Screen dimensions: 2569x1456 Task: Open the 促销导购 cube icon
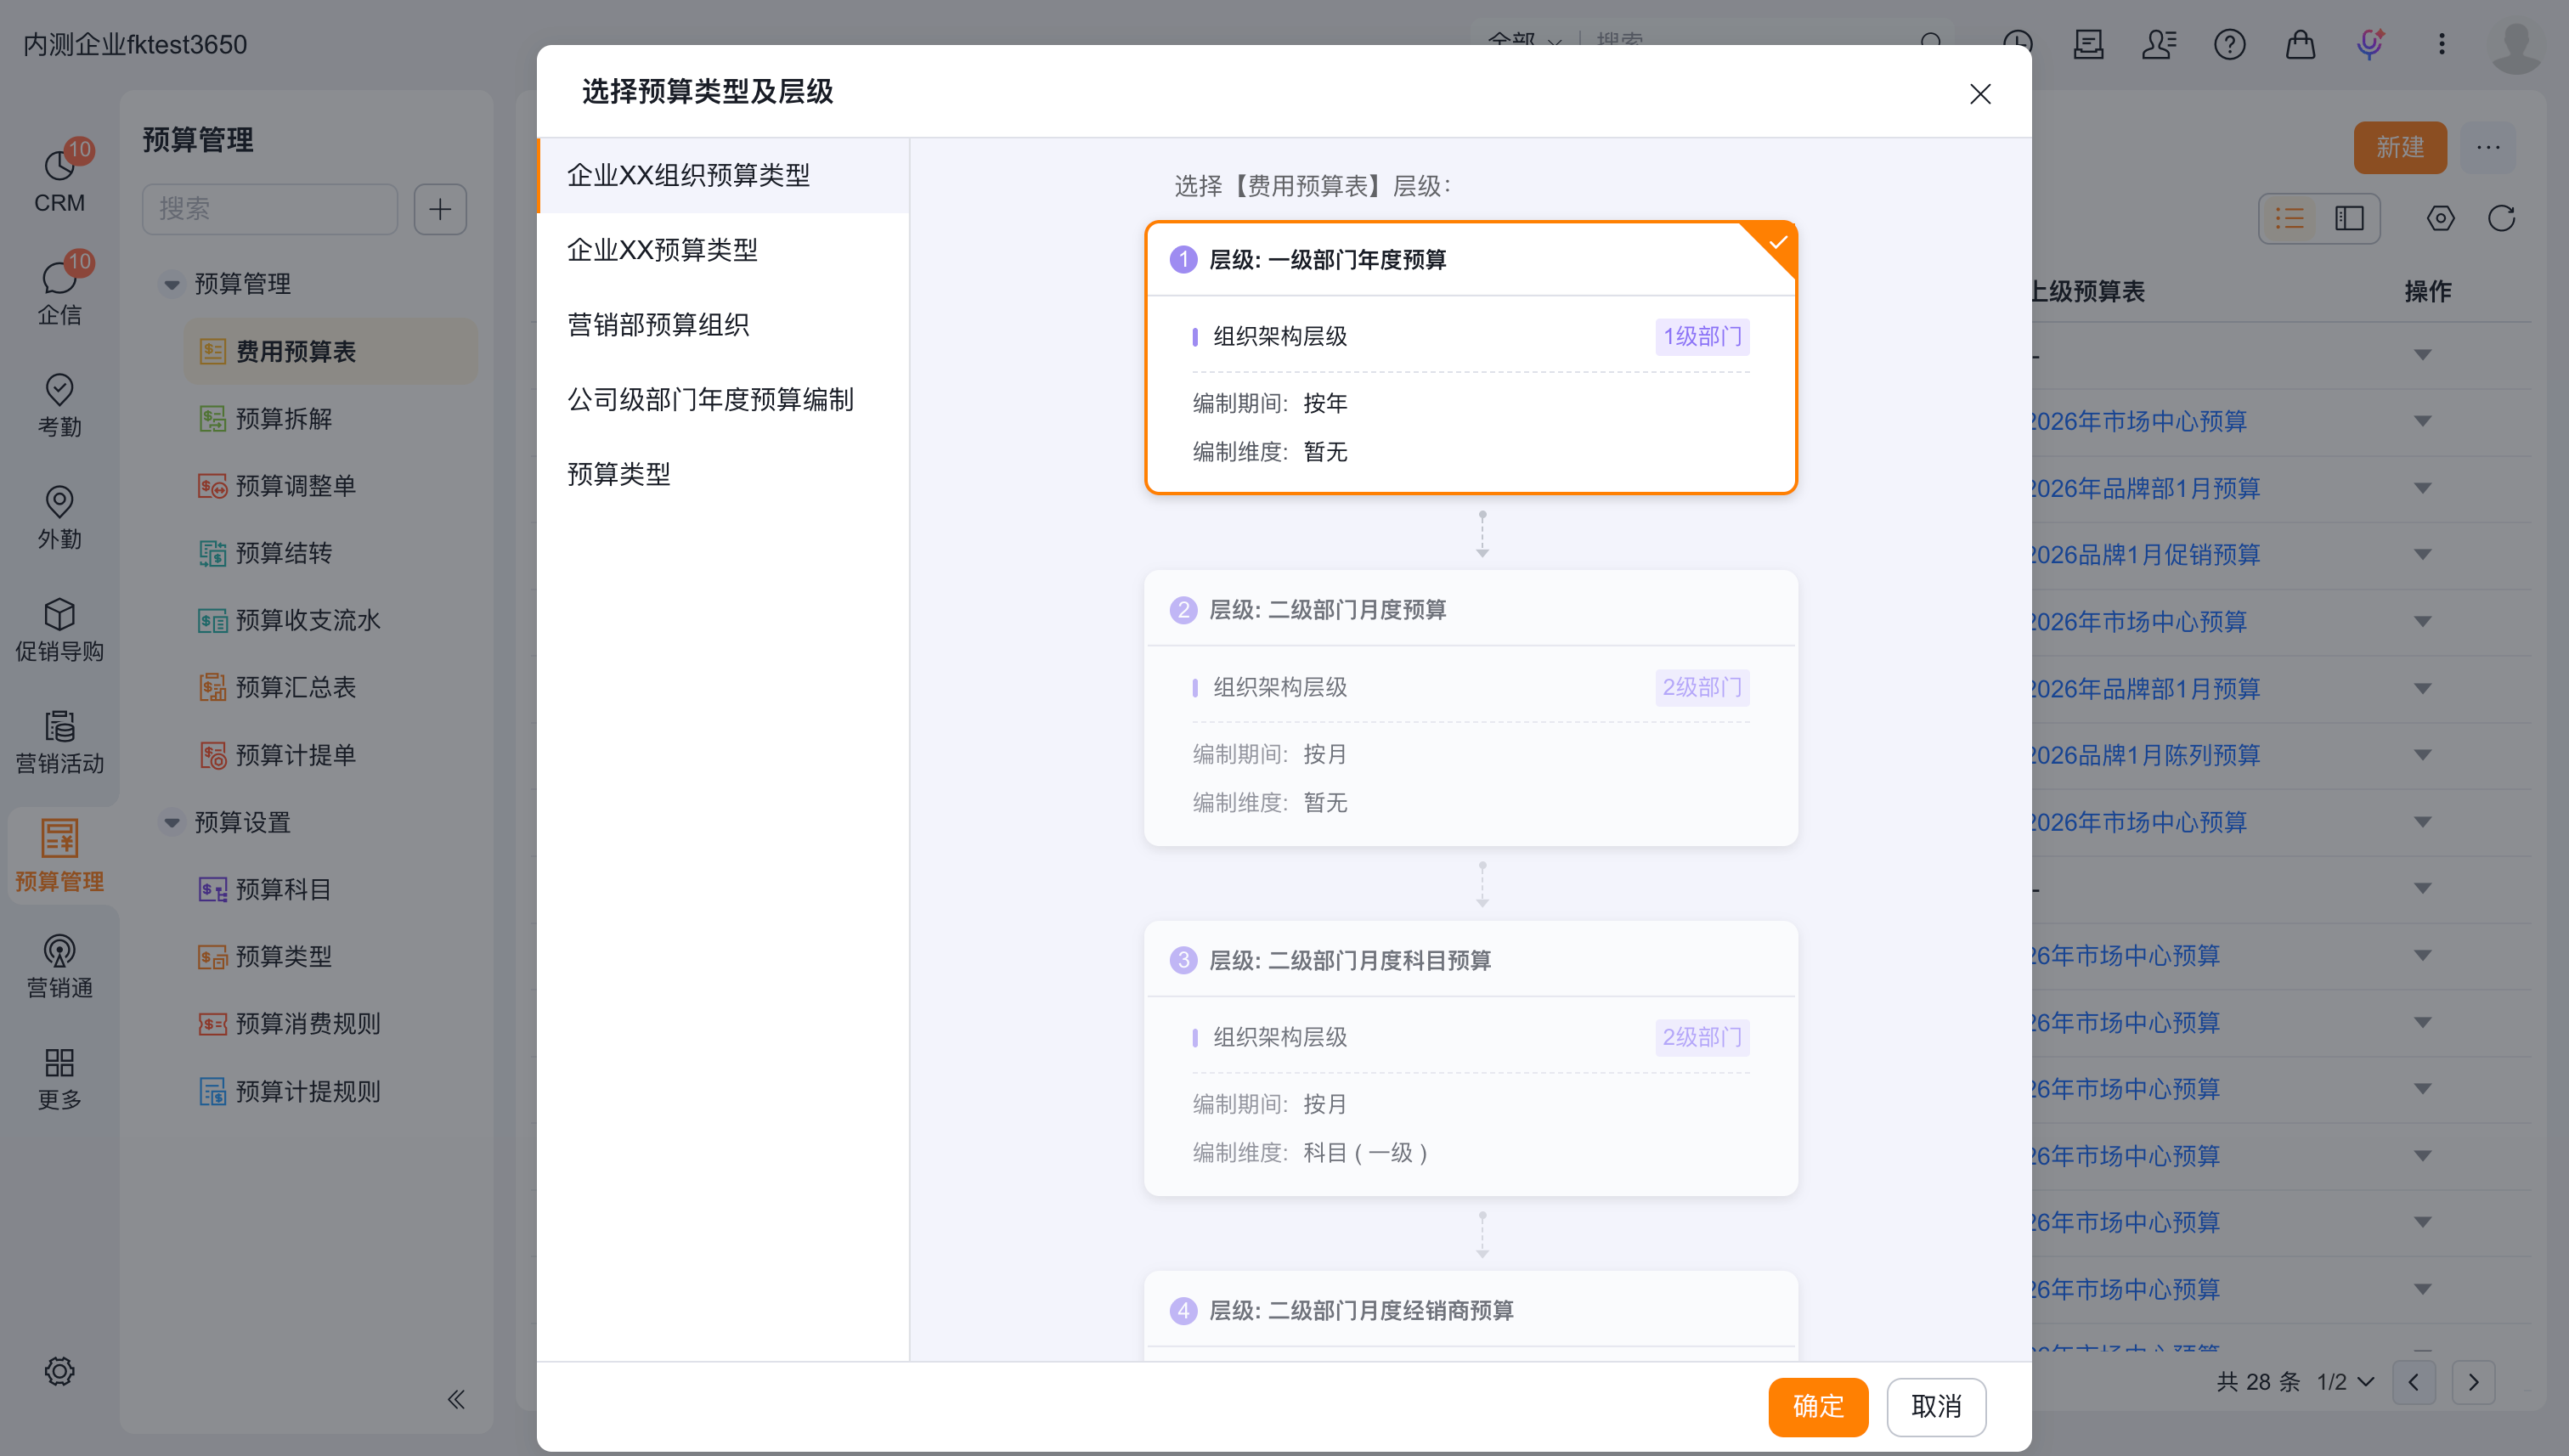pyautogui.click(x=59, y=614)
